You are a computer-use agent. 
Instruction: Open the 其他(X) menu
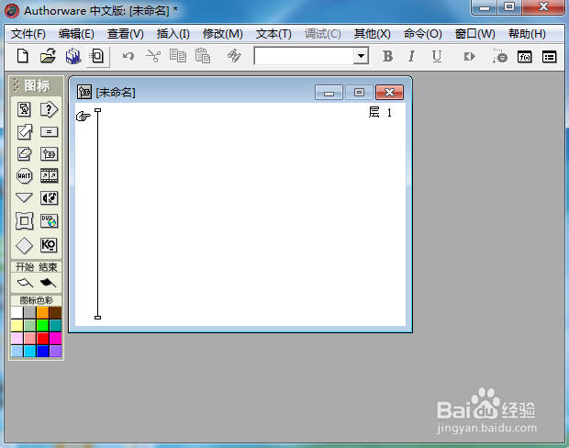click(x=373, y=34)
